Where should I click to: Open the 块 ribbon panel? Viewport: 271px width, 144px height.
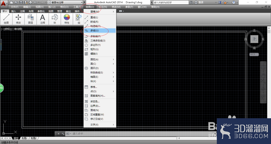point(55,19)
